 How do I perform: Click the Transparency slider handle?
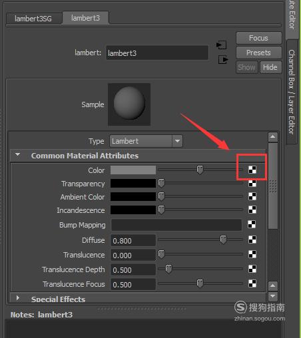[161, 183]
